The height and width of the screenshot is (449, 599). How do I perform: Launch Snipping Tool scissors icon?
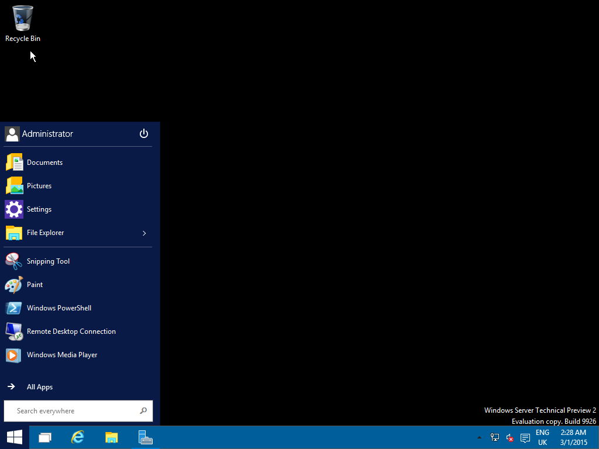point(14,261)
